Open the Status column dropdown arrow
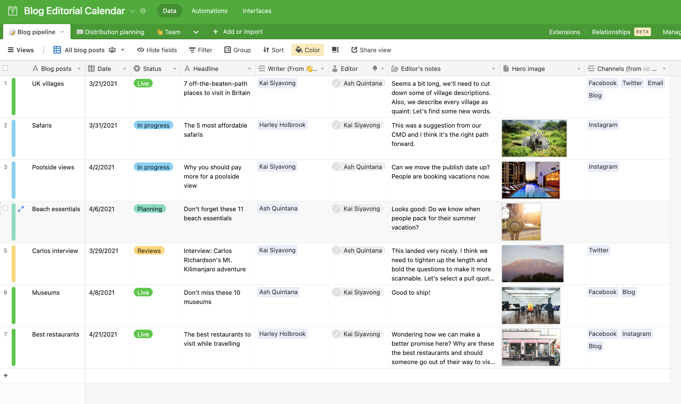Viewport: 681px width, 404px height. click(x=175, y=69)
